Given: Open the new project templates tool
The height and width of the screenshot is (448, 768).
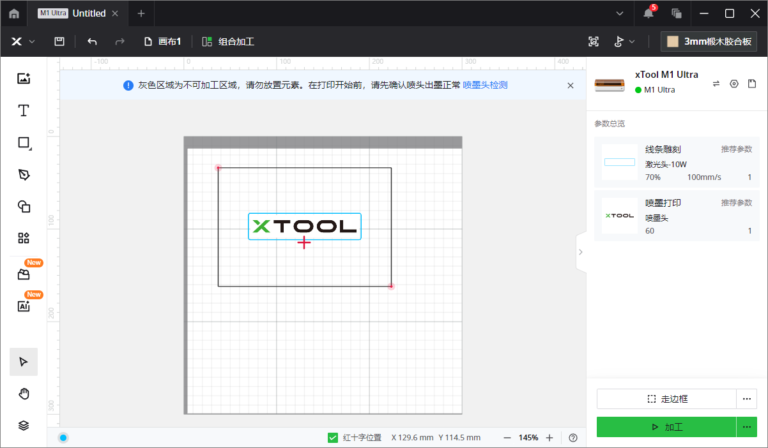Looking at the screenshot, I should click(24, 274).
